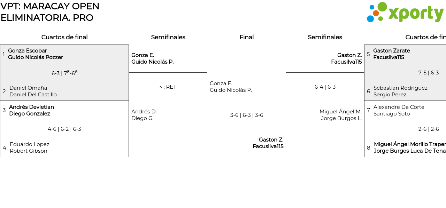Click the Daniel Omaña / Daniel Del Castillo pair
This screenshot has width=446, height=208.
coord(33,91)
